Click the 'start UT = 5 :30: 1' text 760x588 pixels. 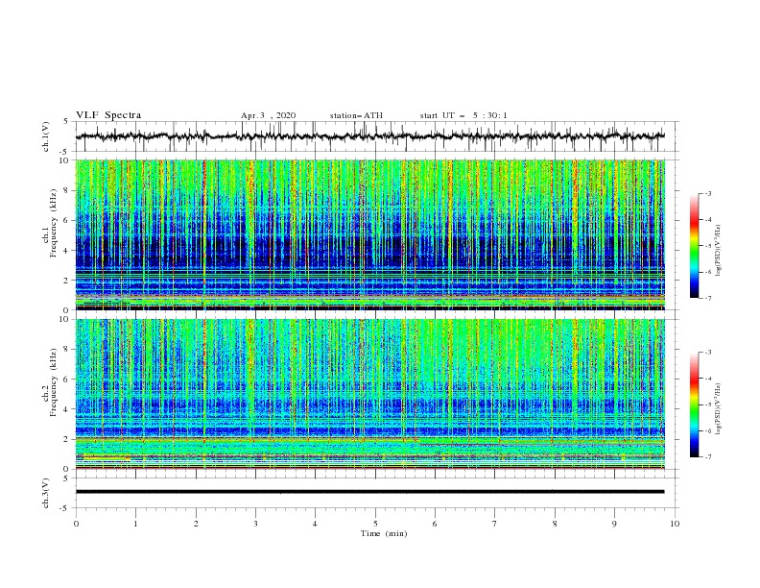coord(463,115)
